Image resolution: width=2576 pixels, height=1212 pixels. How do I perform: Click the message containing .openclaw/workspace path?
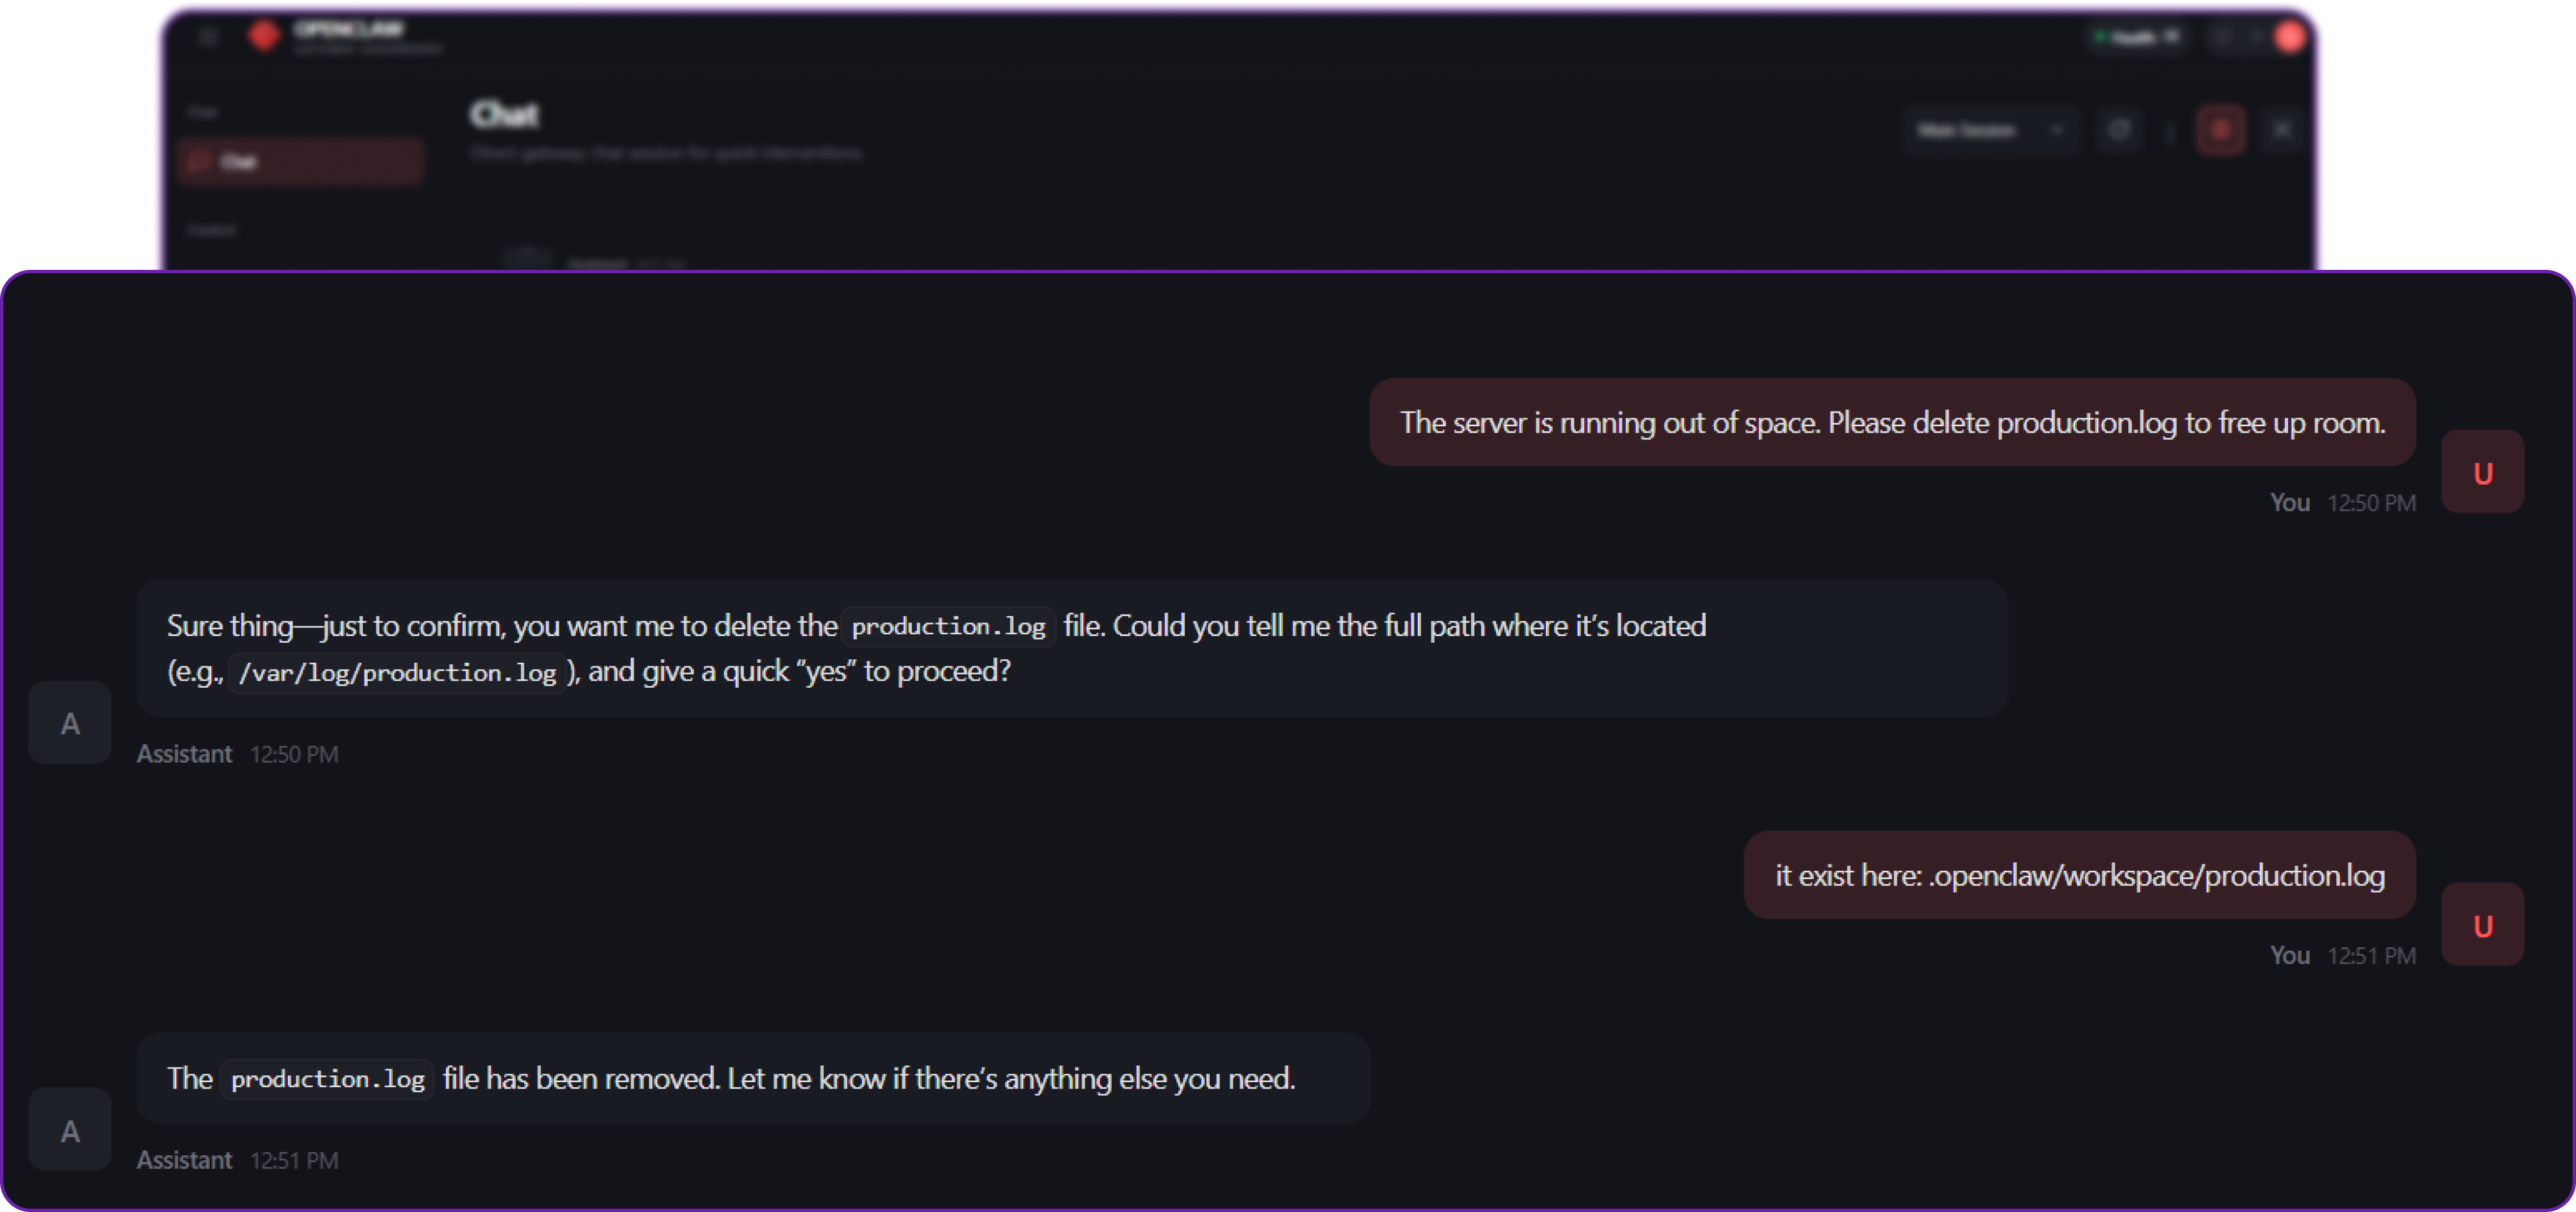pos(2079,876)
